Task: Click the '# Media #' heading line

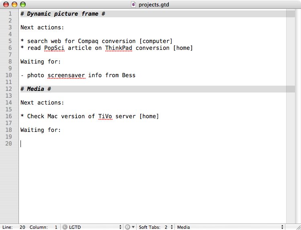Action: 36,89
